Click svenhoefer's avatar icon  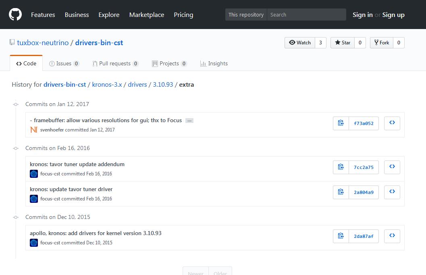coord(34,130)
